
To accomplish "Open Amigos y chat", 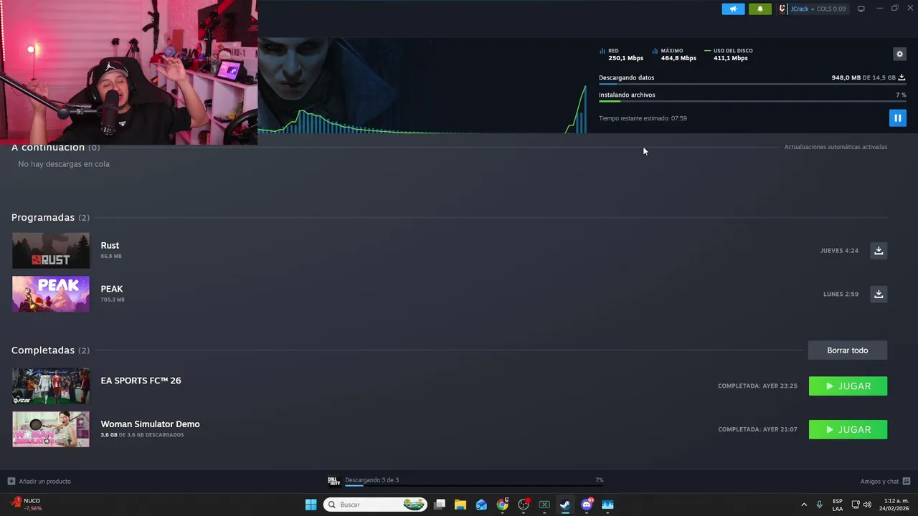I will point(885,481).
